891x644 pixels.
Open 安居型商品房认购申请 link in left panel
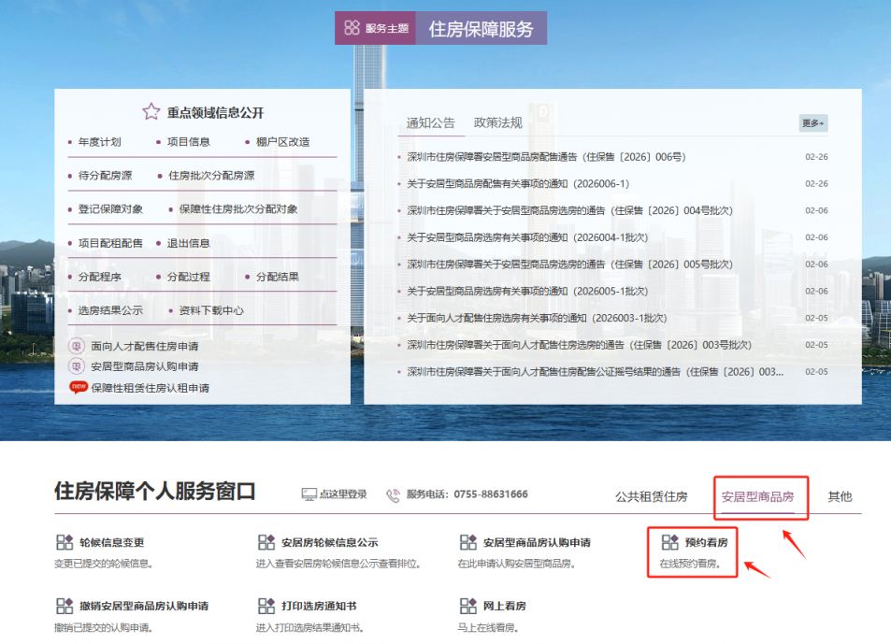(x=145, y=366)
